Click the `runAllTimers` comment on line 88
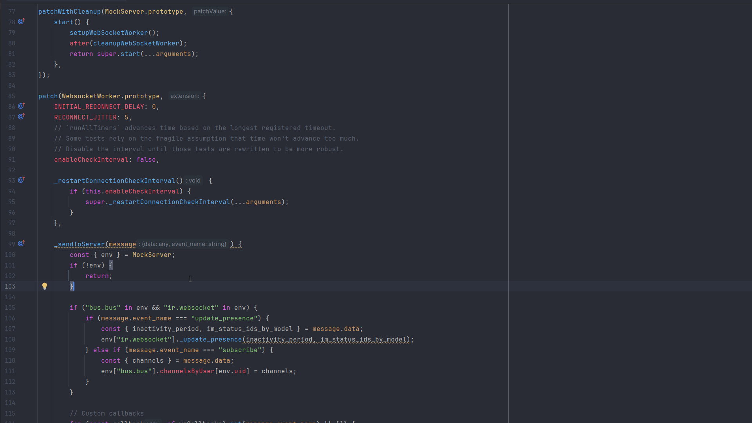 point(195,128)
